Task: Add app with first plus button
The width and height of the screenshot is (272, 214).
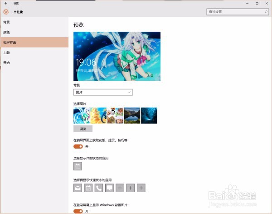Action: [120, 188]
